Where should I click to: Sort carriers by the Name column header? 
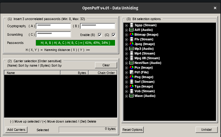pos(32,72)
